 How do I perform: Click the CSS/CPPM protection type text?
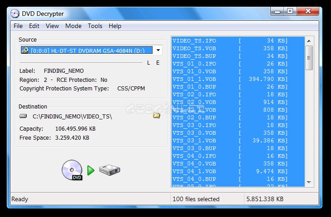pos(131,88)
